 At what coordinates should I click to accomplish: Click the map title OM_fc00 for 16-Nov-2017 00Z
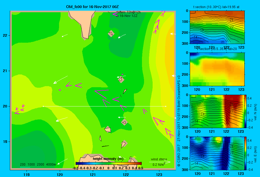click(x=92, y=7)
